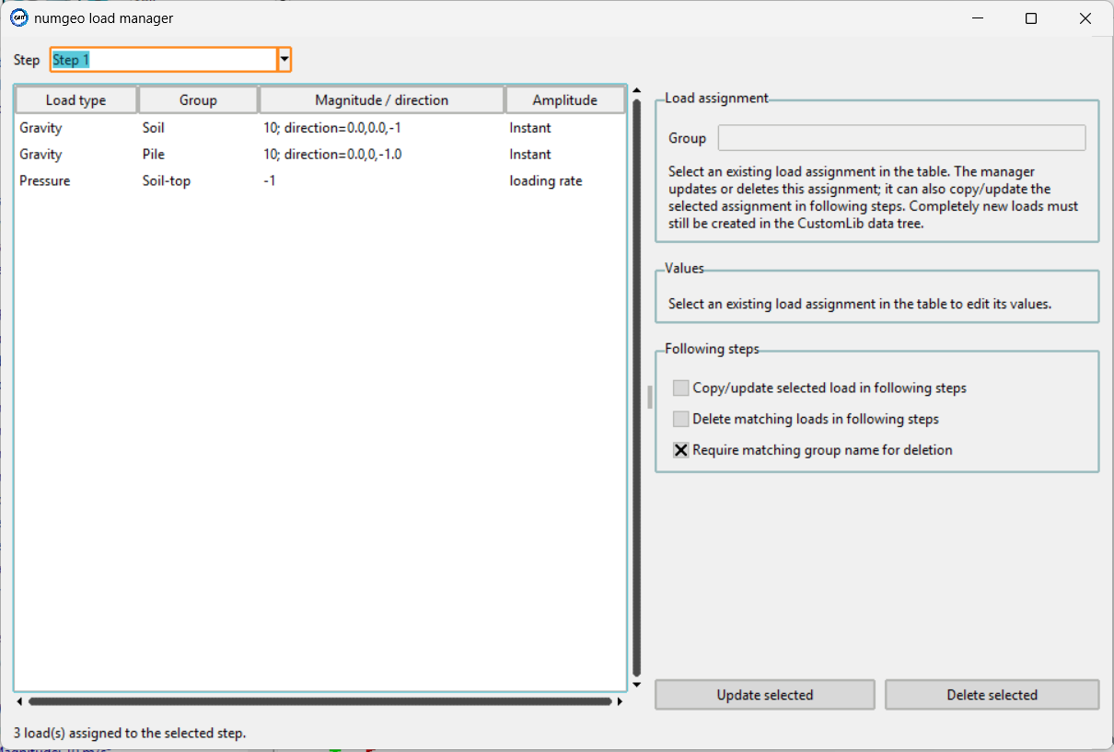The height and width of the screenshot is (752, 1114).
Task: Click the Group column header
Action: pos(198,100)
